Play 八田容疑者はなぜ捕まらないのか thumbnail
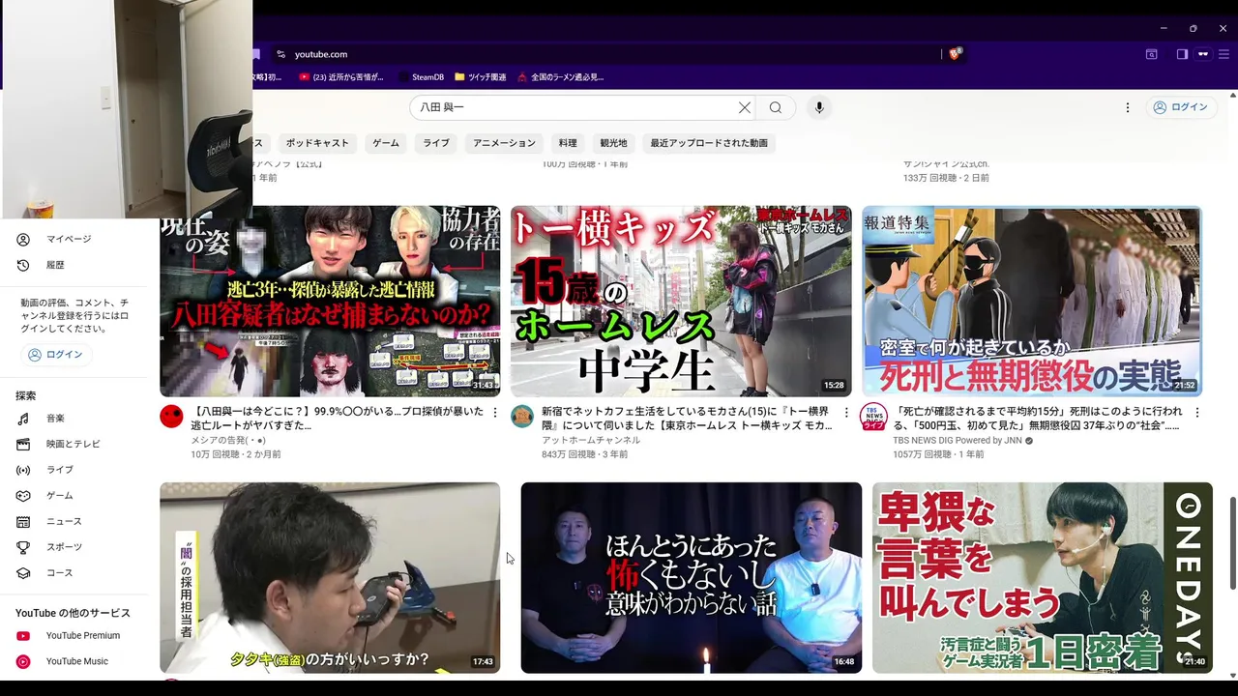 (x=330, y=301)
